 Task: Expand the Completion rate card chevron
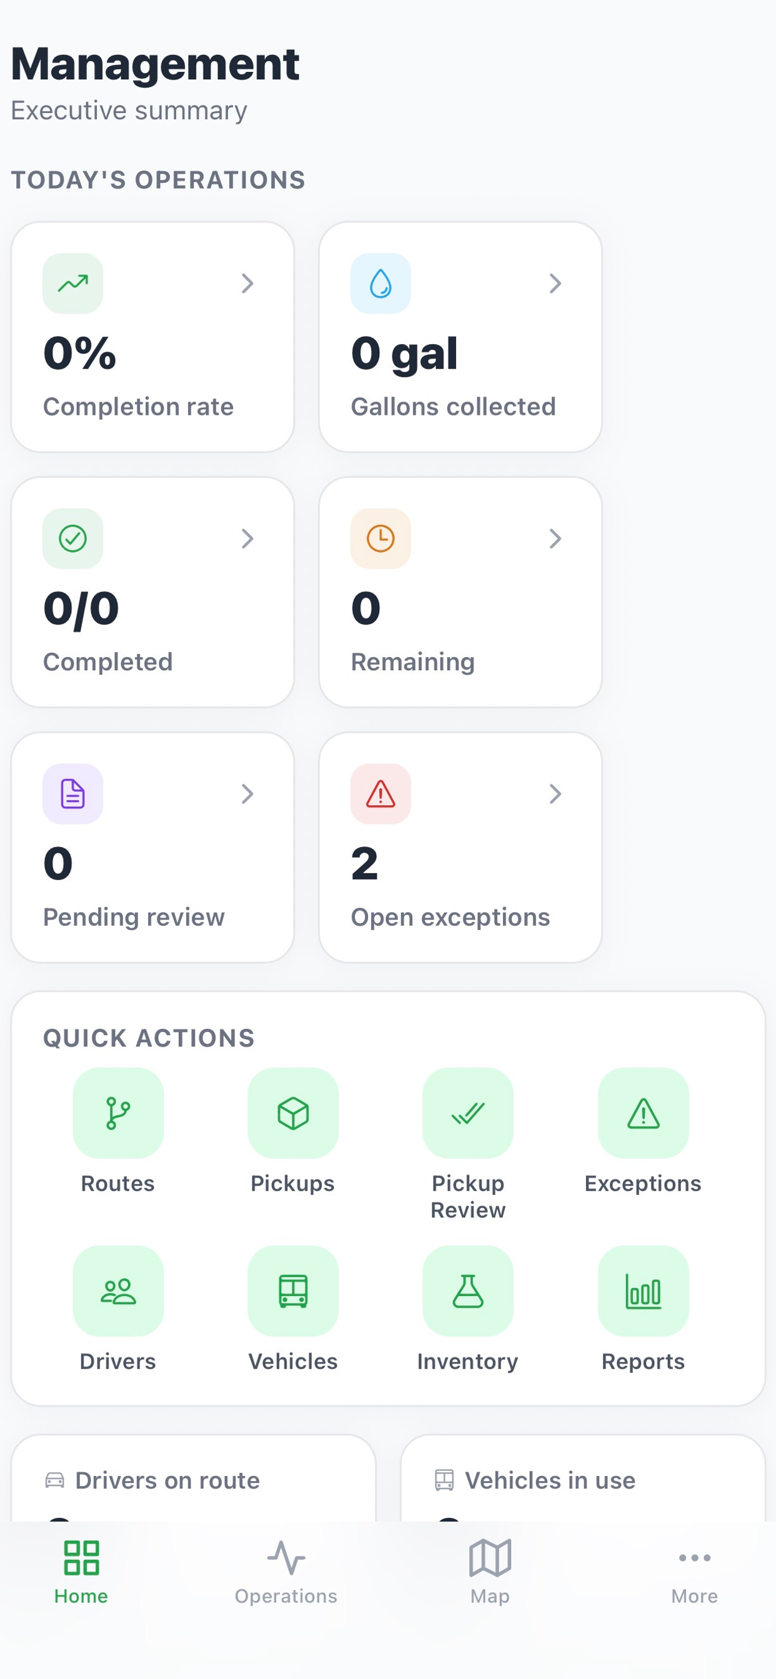click(x=247, y=284)
